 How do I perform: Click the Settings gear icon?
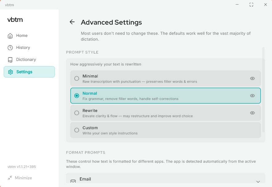tap(10, 72)
